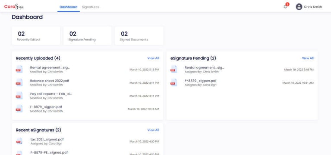This screenshot has height=155, width=331.
Task: Click PDF icon beside Pay roll reports file
Action: point(19,96)
